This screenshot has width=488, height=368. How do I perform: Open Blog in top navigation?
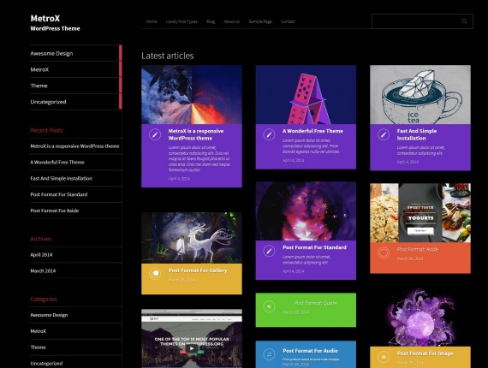click(x=211, y=21)
